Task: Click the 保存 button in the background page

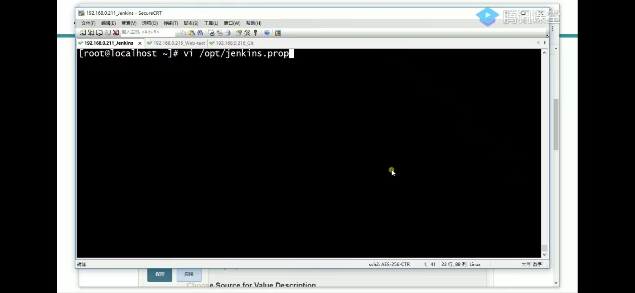Action: point(160,274)
